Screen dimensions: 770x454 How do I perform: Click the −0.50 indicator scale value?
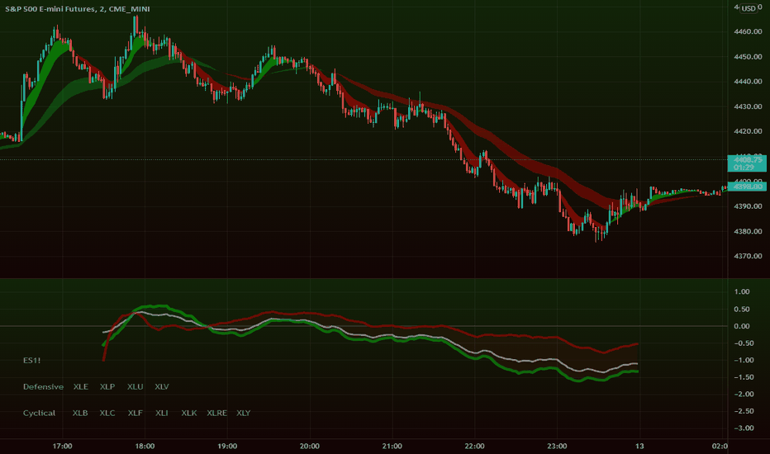[742, 343]
